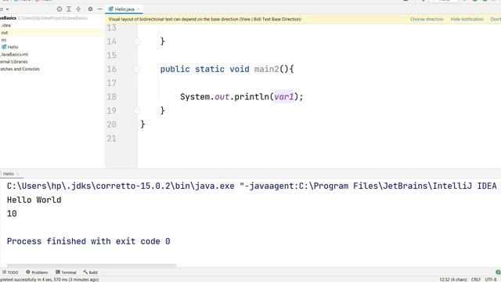Click var1 inside the println call
Viewport: 501px width, 282px height.
[x=283, y=97]
